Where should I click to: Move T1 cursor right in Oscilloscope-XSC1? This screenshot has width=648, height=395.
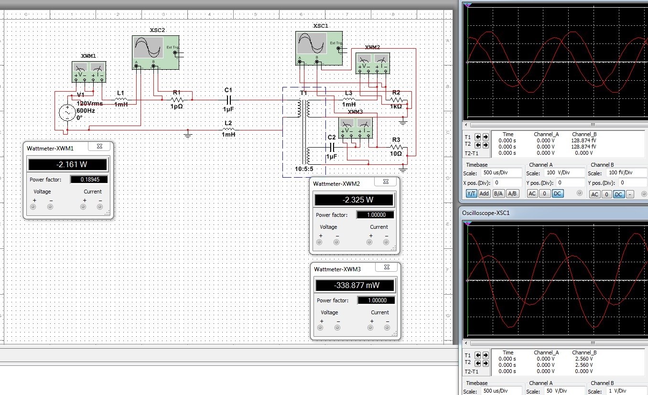point(486,355)
